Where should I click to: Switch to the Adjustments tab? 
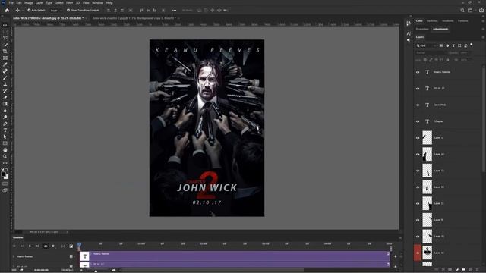click(440, 29)
